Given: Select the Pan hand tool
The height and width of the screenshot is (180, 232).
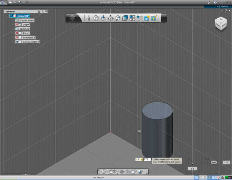Looking at the screenshot, I should coord(110,171).
